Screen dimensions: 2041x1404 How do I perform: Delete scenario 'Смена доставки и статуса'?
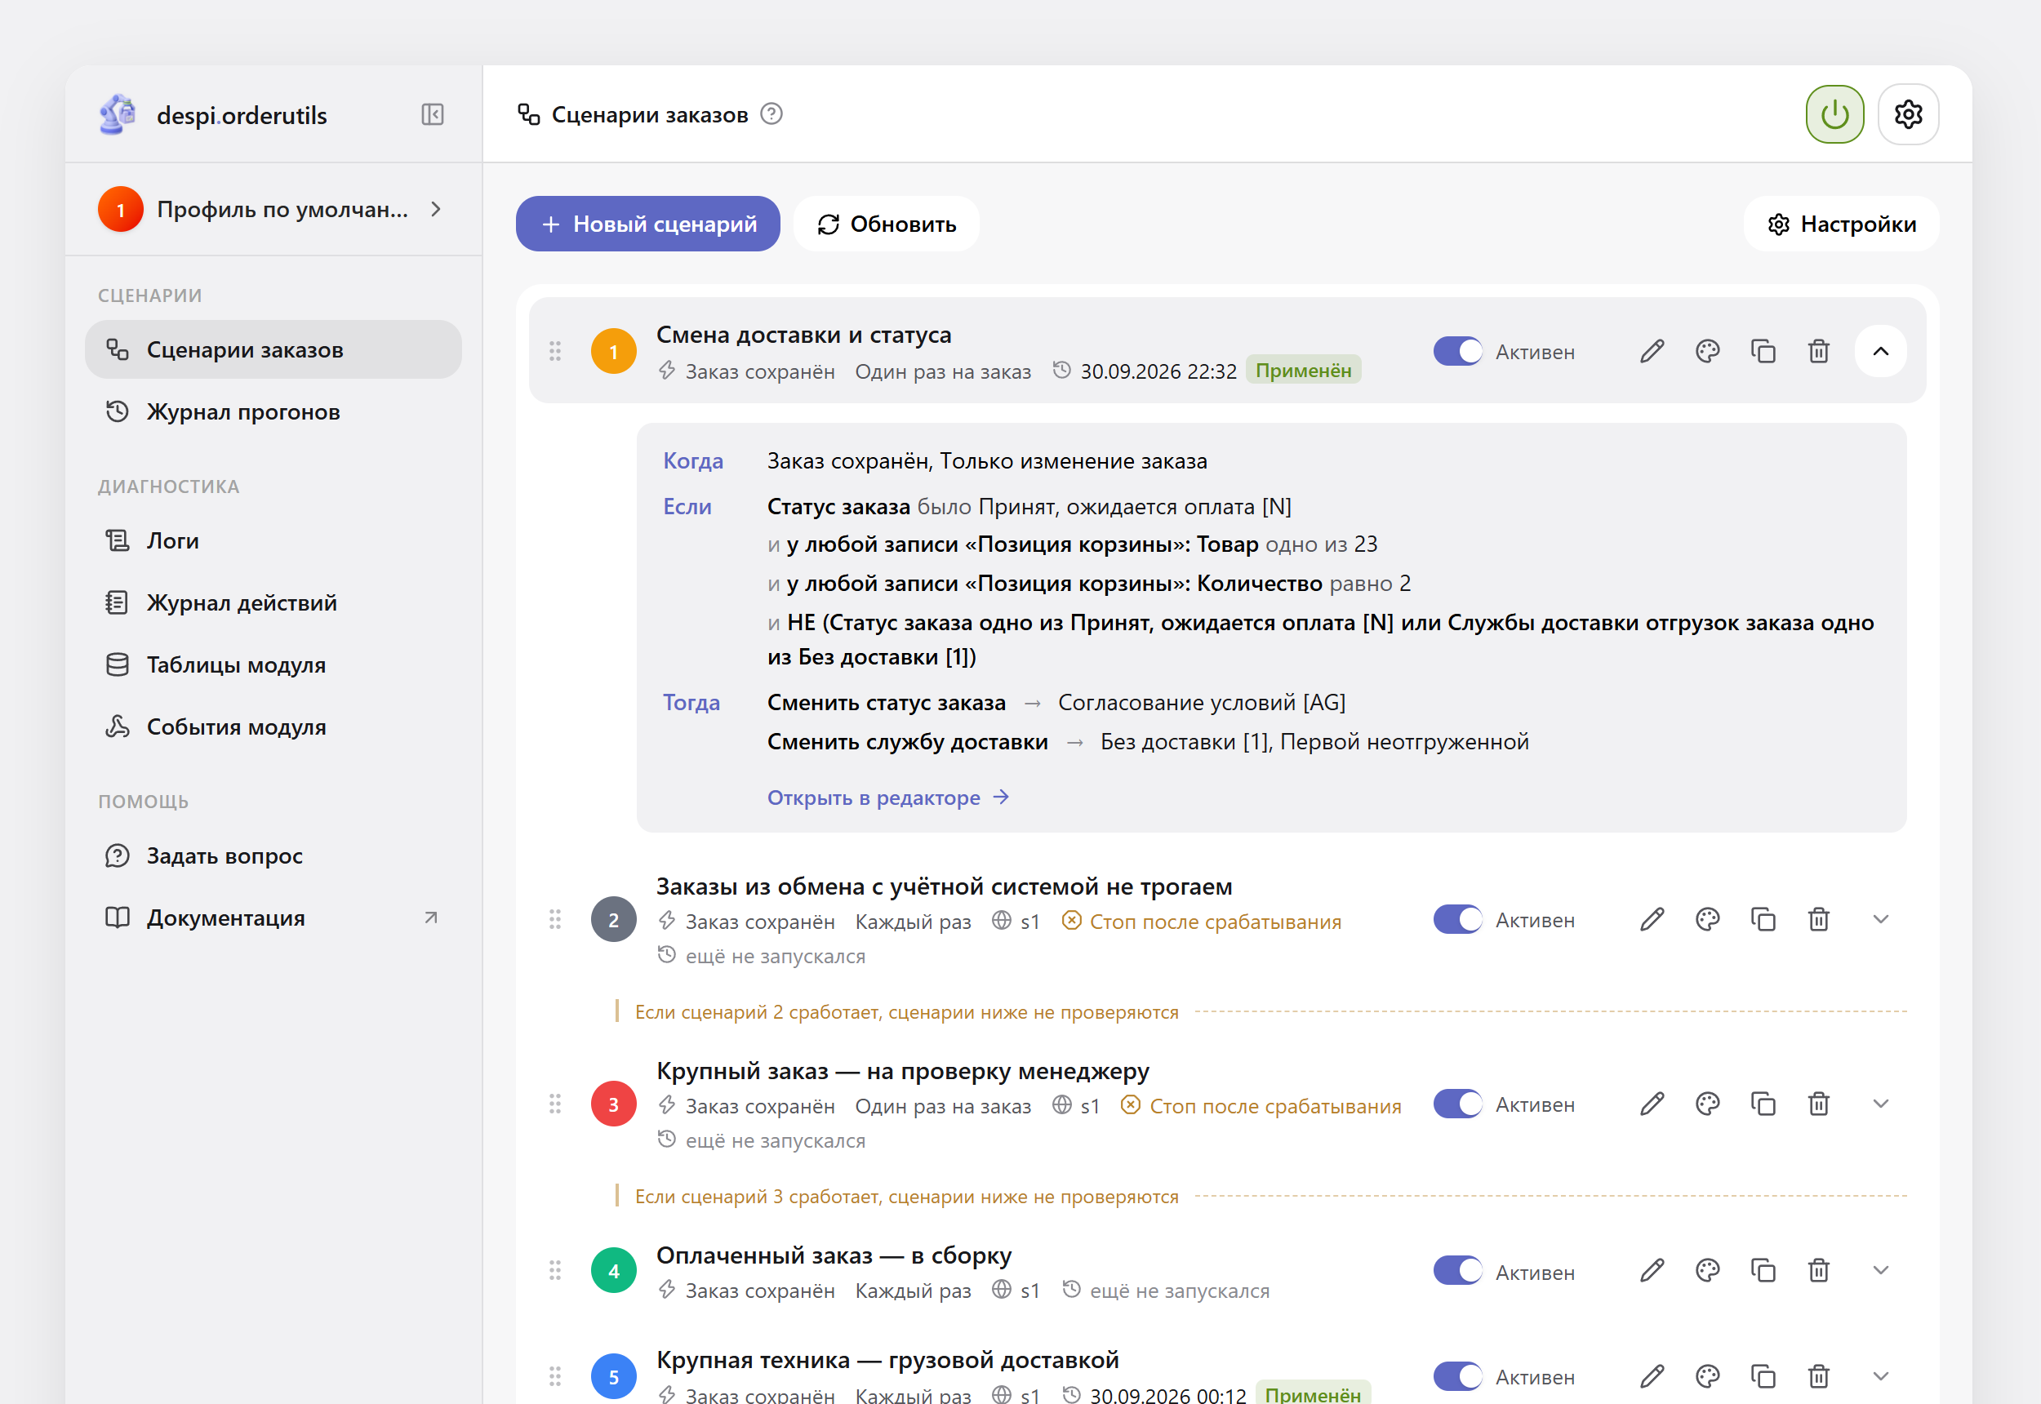coord(1818,352)
